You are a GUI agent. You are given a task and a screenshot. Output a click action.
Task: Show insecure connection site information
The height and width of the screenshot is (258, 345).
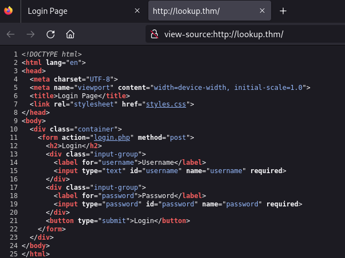(x=155, y=34)
